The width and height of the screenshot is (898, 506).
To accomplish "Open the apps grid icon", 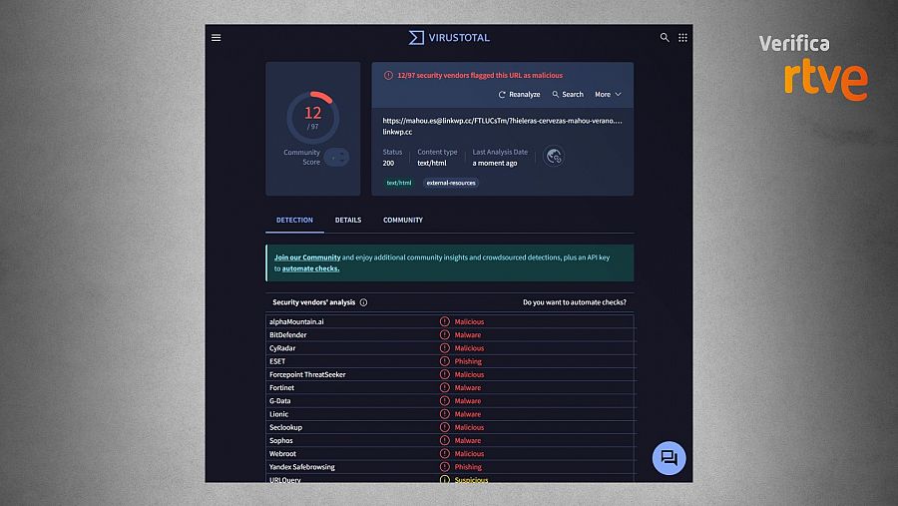I will tap(682, 38).
